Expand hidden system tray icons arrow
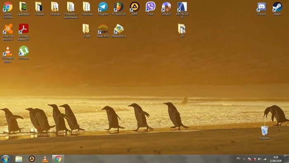 (x=244, y=159)
